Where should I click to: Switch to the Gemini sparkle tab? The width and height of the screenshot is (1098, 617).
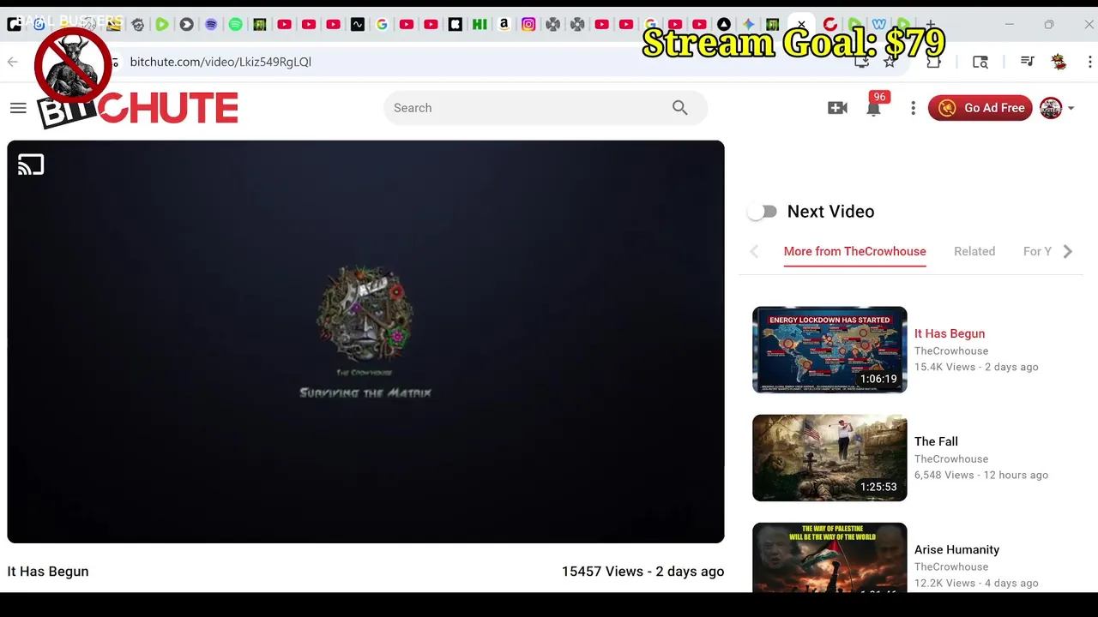(748, 25)
